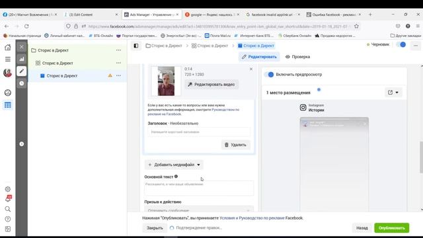The image size is (423, 238).
Task: Open Руководством по рекламе на Facebook link
Action: coord(193,112)
